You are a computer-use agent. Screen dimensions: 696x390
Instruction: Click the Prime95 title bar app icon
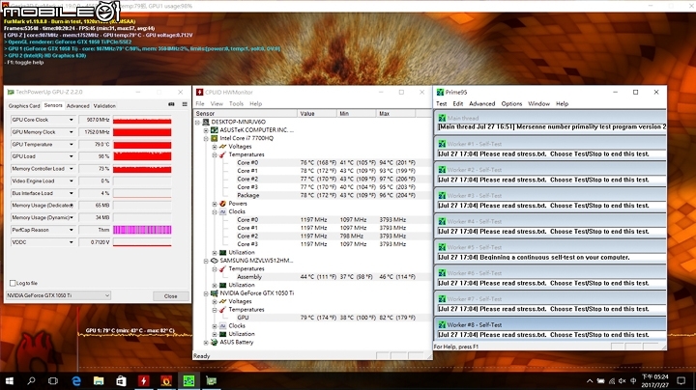tap(440, 92)
